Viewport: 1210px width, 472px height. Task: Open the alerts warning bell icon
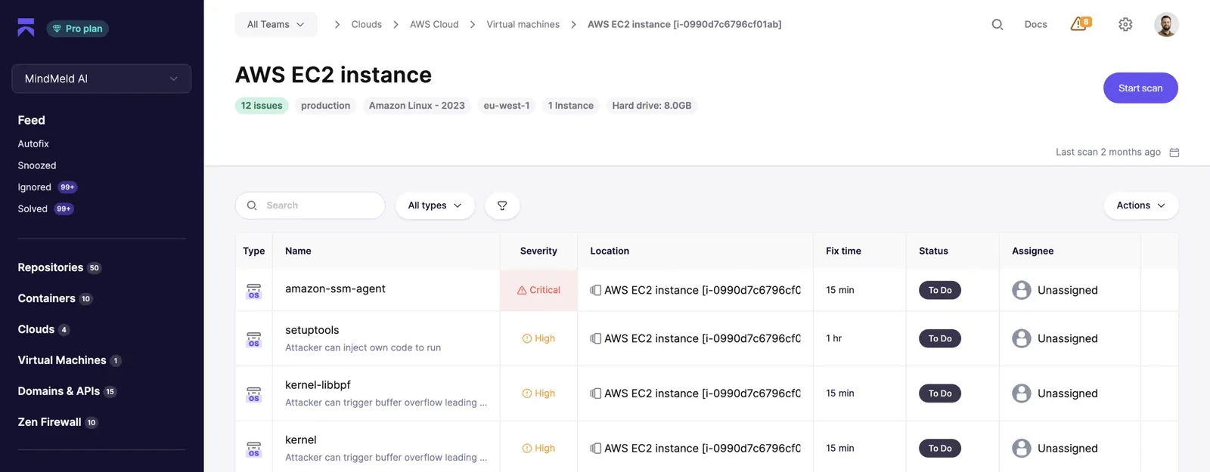click(x=1081, y=24)
